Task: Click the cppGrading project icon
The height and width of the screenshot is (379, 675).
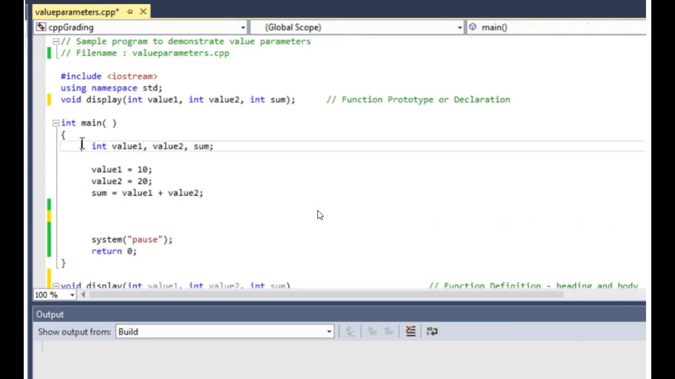Action: [x=41, y=27]
